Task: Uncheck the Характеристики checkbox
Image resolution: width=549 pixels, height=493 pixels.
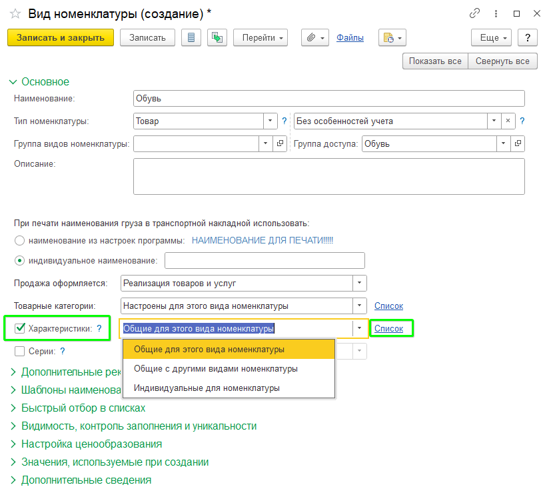Action: (x=20, y=328)
